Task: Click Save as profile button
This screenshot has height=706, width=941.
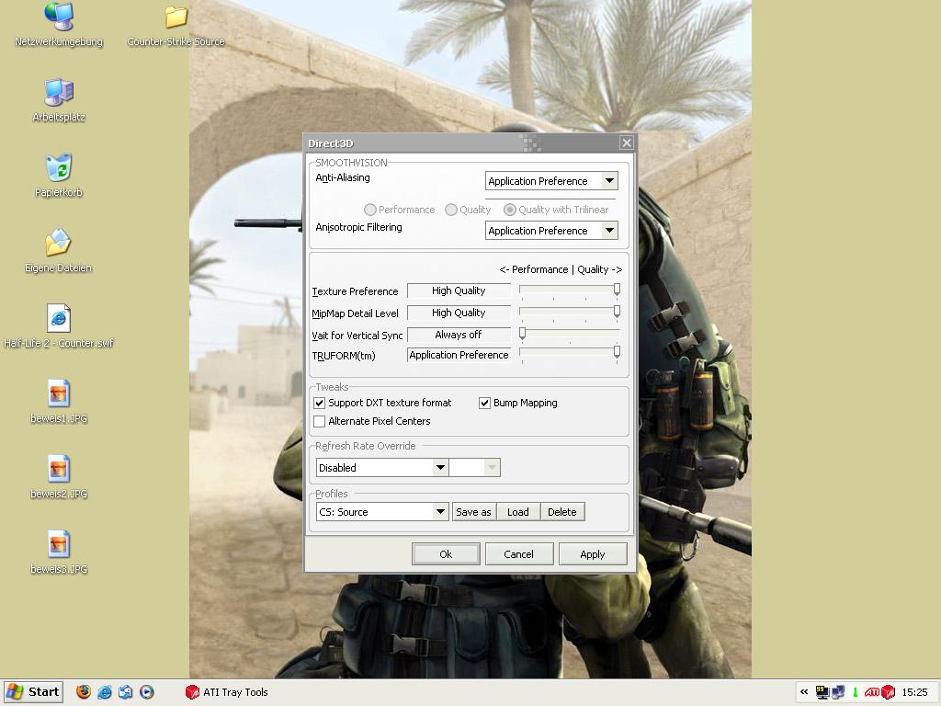Action: point(473,512)
